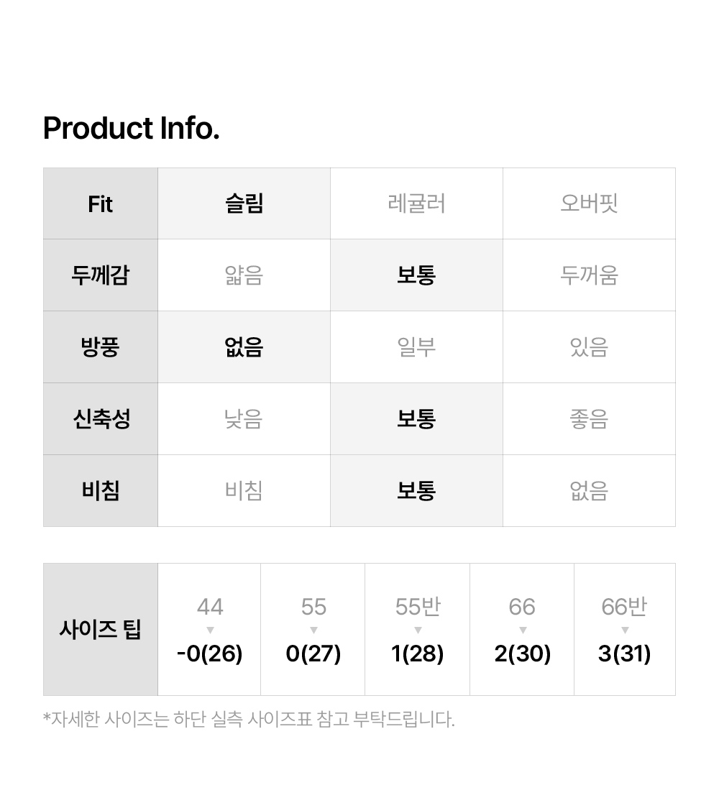Click the -0(26) size value

pos(210,654)
